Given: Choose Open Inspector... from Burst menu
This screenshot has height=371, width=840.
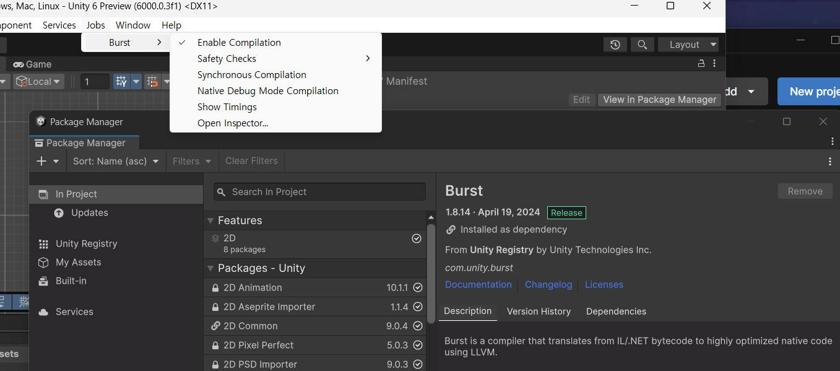Looking at the screenshot, I should pyautogui.click(x=275, y=123).
